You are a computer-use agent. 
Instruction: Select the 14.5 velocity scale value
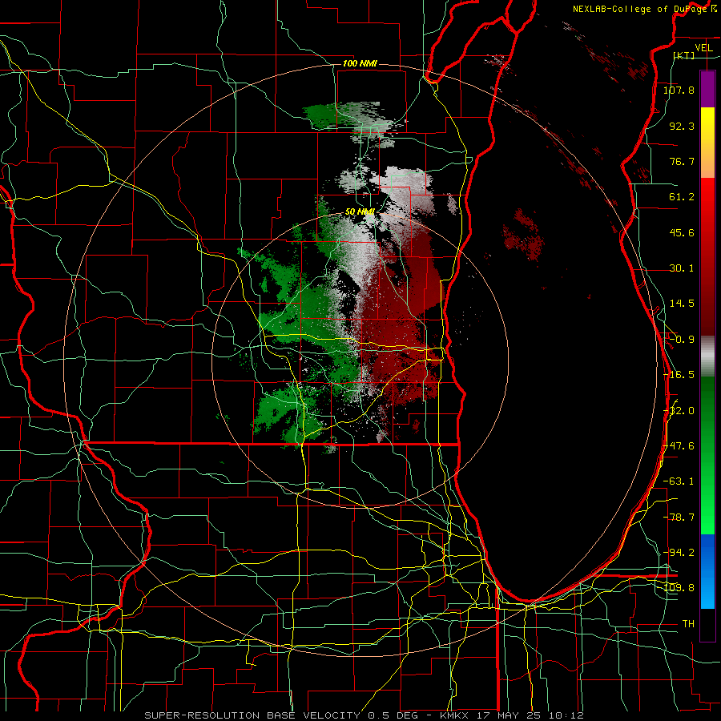[682, 304]
